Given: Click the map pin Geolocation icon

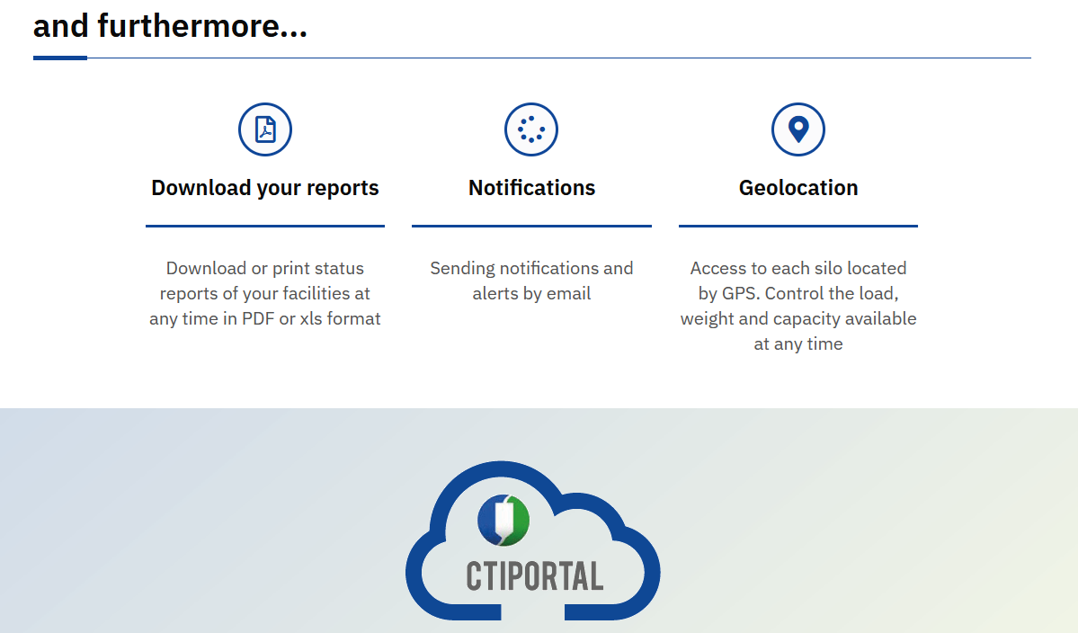Looking at the screenshot, I should pyautogui.click(x=798, y=129).
